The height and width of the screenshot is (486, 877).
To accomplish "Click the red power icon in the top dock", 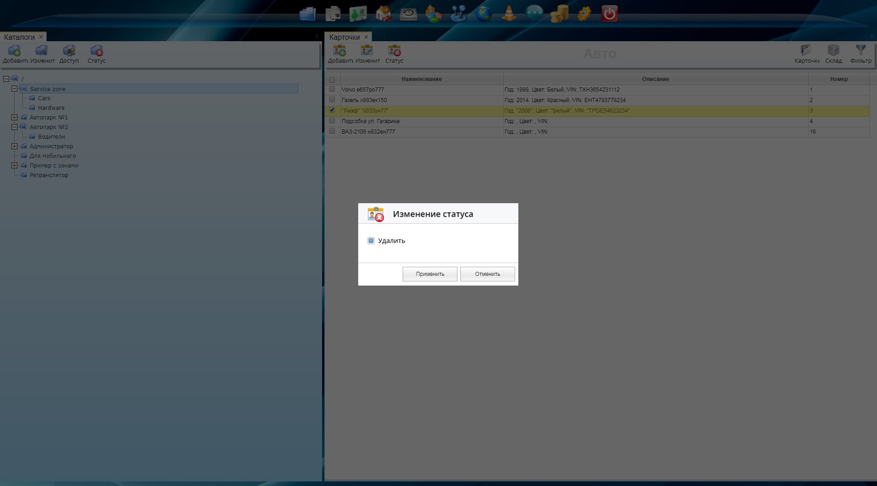I will tap(609, 14).
